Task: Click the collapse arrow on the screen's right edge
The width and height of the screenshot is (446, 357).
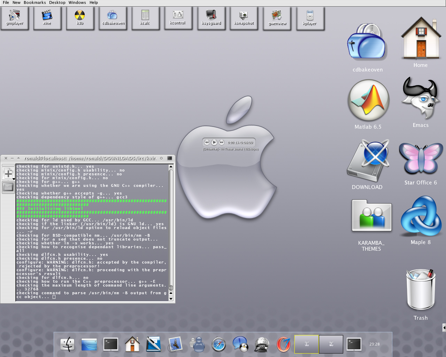Action: tap(444, 327)
